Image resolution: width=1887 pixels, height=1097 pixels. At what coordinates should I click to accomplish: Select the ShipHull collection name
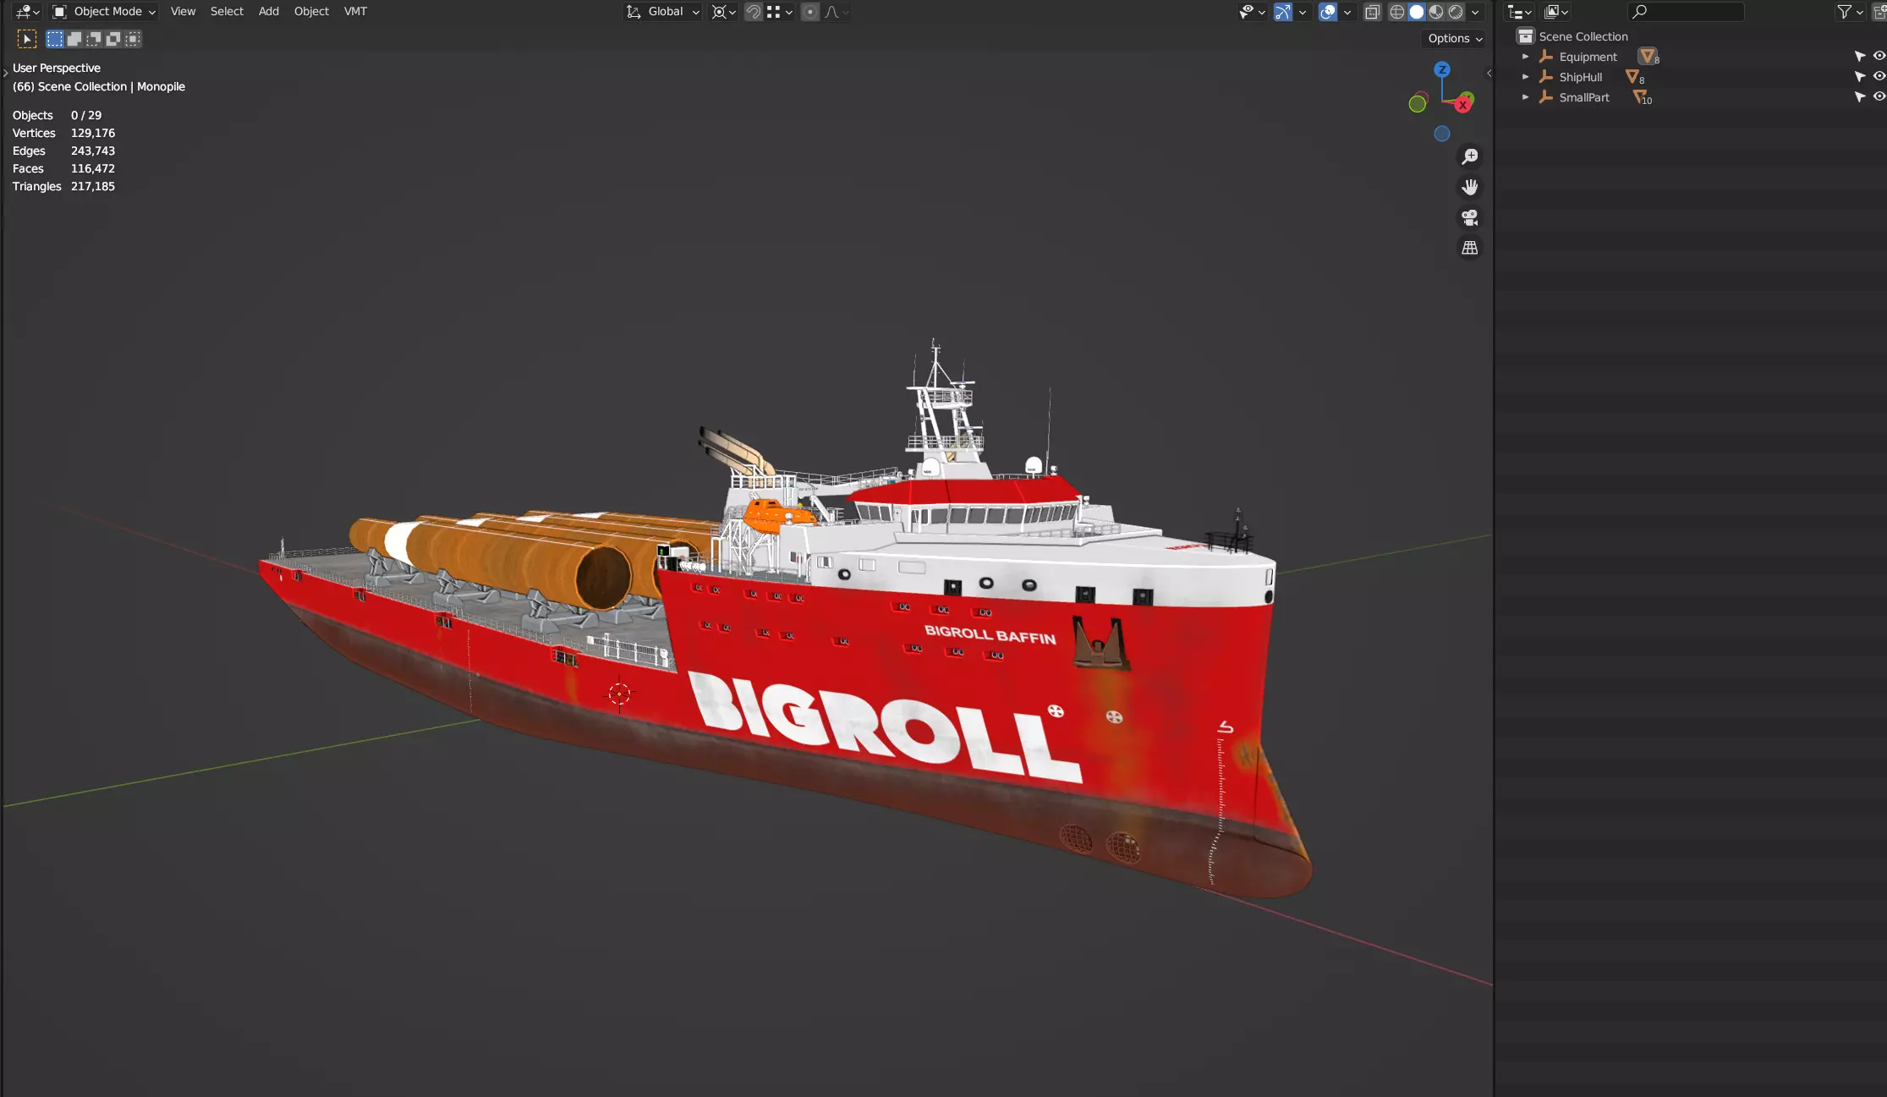click(1580, 77)
